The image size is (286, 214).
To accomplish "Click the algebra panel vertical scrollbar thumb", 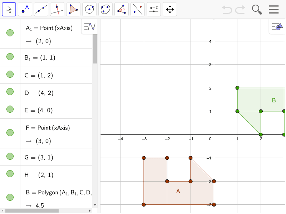I will pos(95,49).
